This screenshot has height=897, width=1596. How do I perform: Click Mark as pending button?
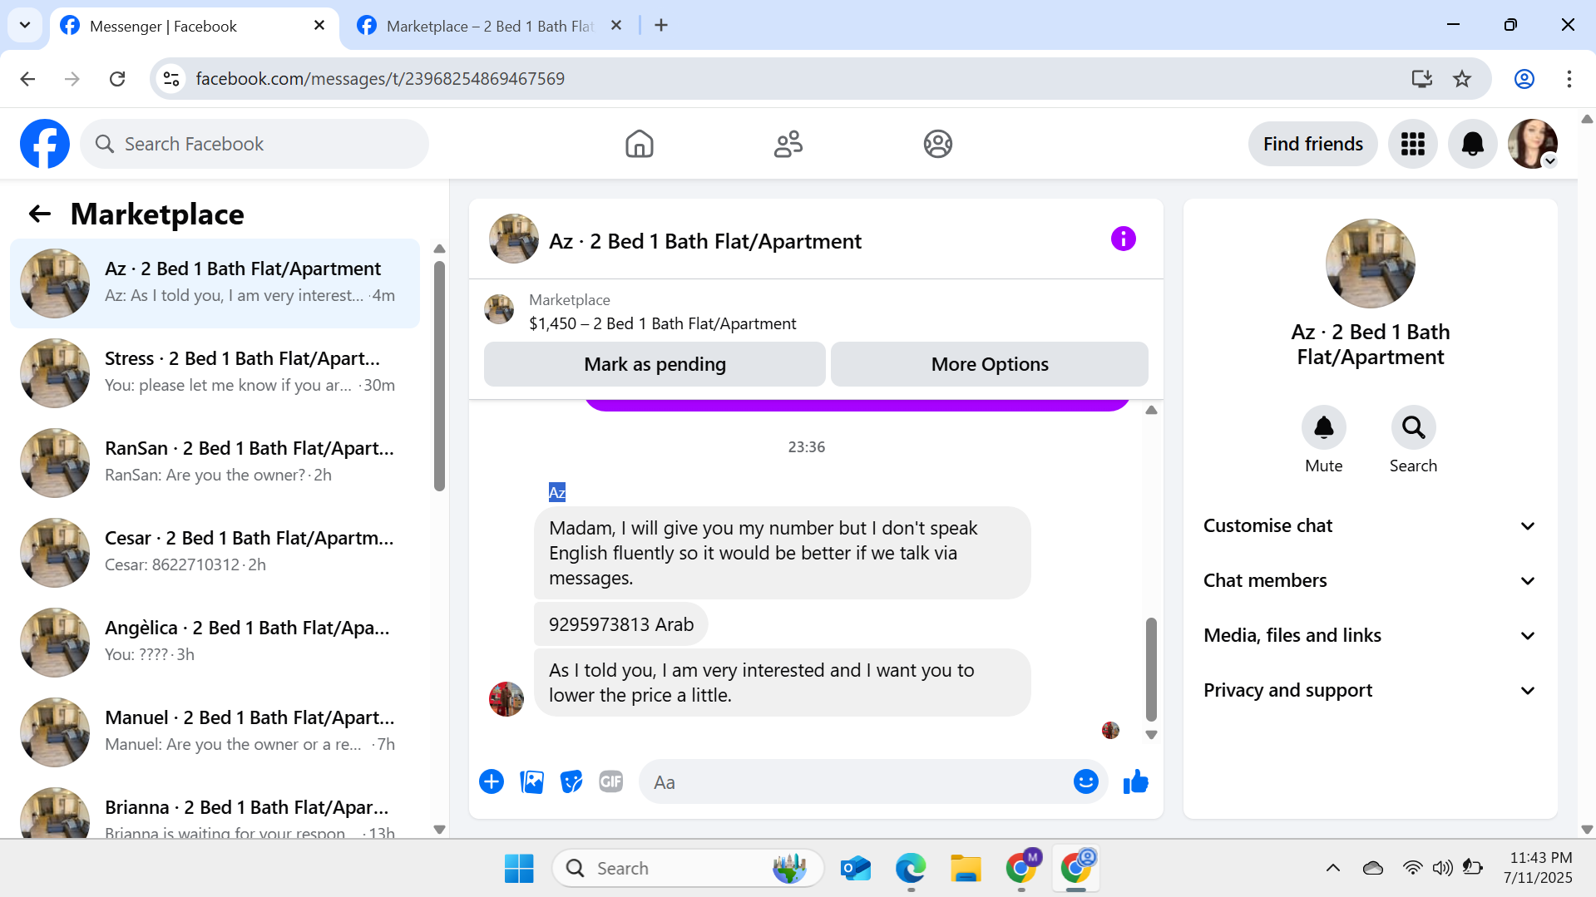point(655,364)
